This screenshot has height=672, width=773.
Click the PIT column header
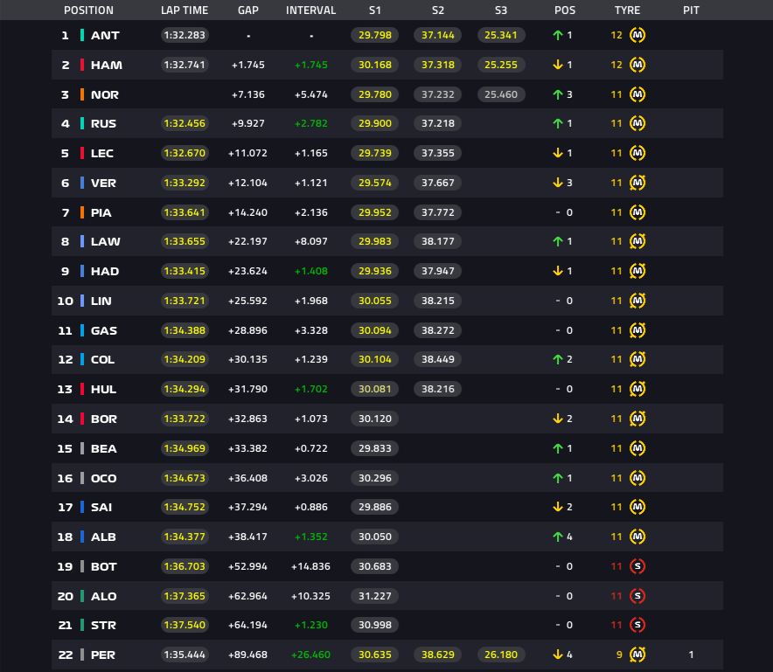[691, 10]
